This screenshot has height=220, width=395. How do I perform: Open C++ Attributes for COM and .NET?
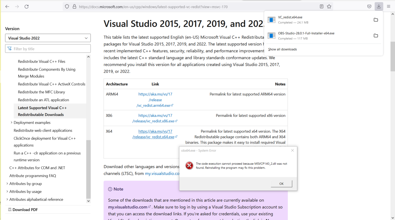[37, 168]
